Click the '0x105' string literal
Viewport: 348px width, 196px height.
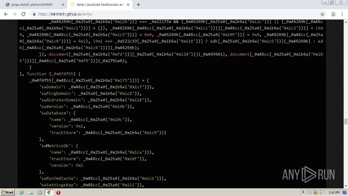(231, 35)
